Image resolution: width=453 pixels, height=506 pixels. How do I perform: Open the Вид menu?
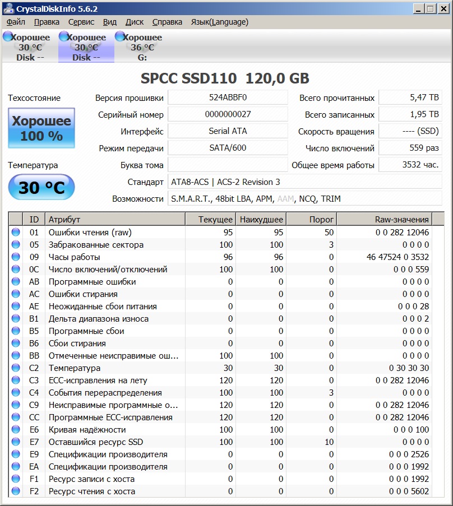pos(109,22)
